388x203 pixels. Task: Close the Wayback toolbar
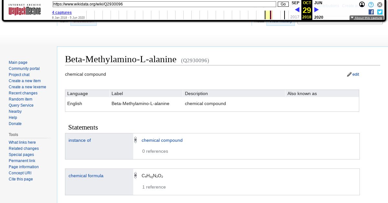point(380,5)
